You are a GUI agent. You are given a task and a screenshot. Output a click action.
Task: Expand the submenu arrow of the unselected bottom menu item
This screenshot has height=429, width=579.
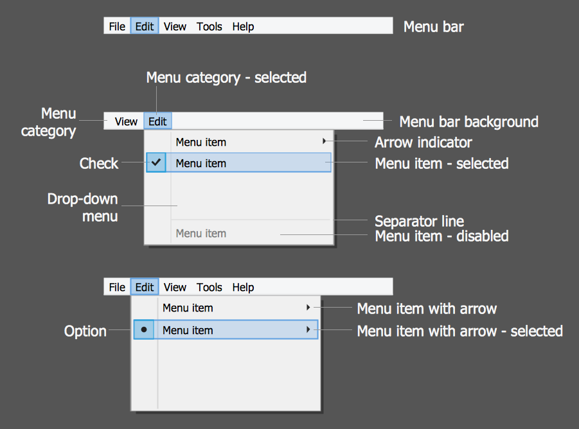click(x=308, y=308)
